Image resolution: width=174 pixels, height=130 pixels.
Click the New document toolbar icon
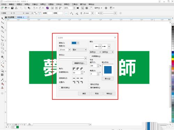2,8
